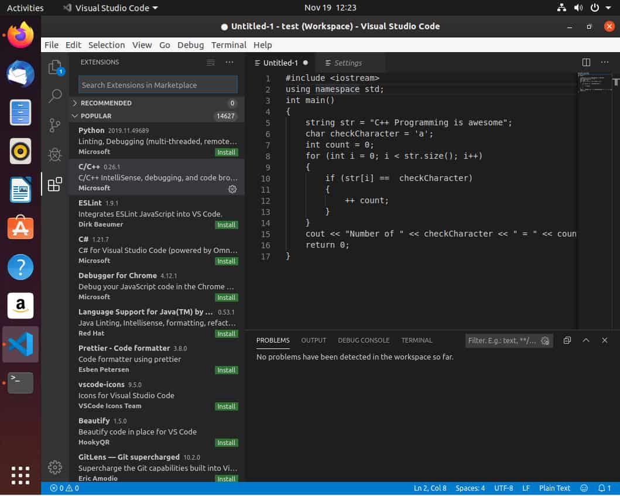Viewport: 620px width, 496px height.
Task: Install the C# extension
Action: (226, 261)
